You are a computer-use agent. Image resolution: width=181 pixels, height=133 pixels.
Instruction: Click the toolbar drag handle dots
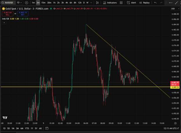166,3
